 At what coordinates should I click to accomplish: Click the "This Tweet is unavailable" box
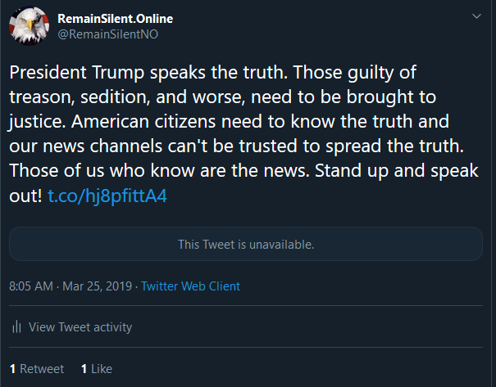(246, 244)
